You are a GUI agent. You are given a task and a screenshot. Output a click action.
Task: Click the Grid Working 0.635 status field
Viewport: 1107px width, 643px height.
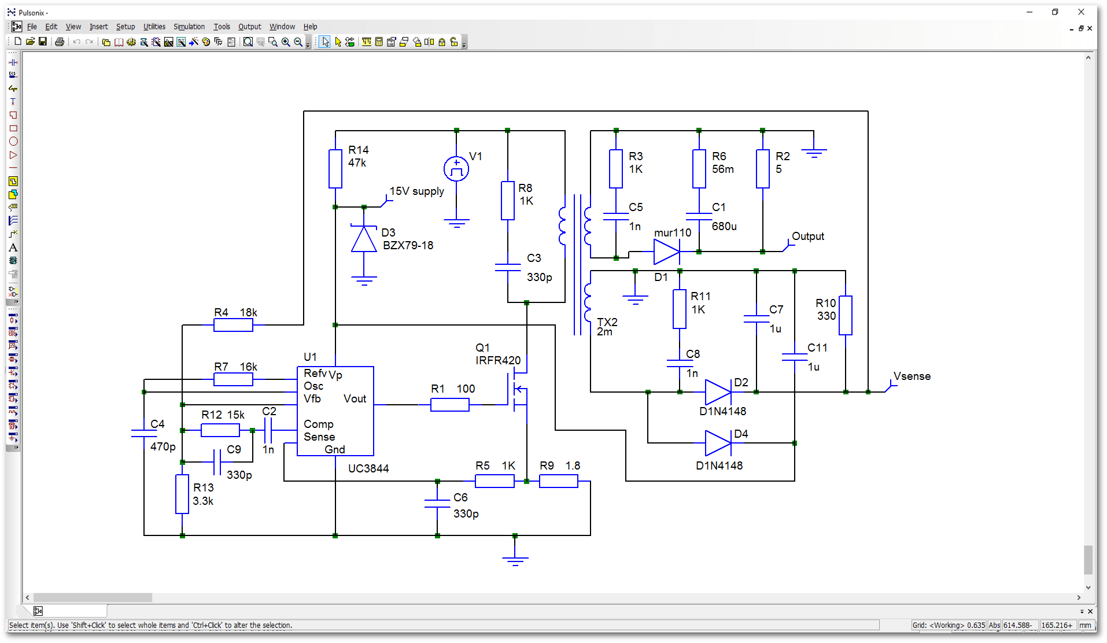pos(948,625)
